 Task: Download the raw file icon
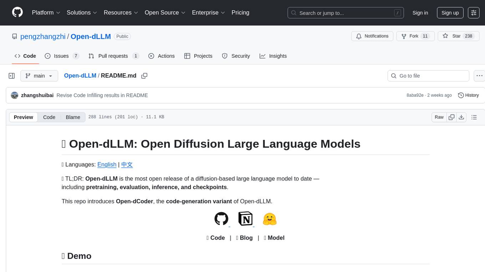(x=461, y=117)
